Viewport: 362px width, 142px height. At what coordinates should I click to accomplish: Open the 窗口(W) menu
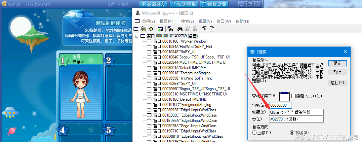(x=224, y=21)
